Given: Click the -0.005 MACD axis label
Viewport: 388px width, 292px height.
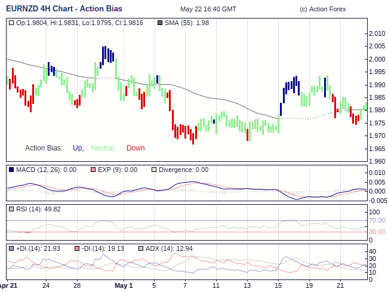Looking at the screenshot, I should [x=378, y=201].
